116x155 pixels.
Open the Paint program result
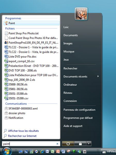coord(32,23)
